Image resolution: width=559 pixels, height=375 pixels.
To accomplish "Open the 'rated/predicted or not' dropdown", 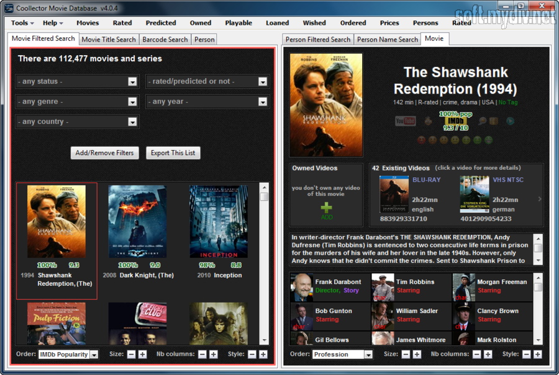I will pos(207,81).
